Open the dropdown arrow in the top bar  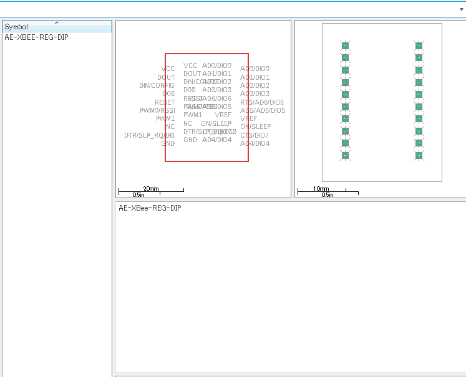click(x=461, y=9)
